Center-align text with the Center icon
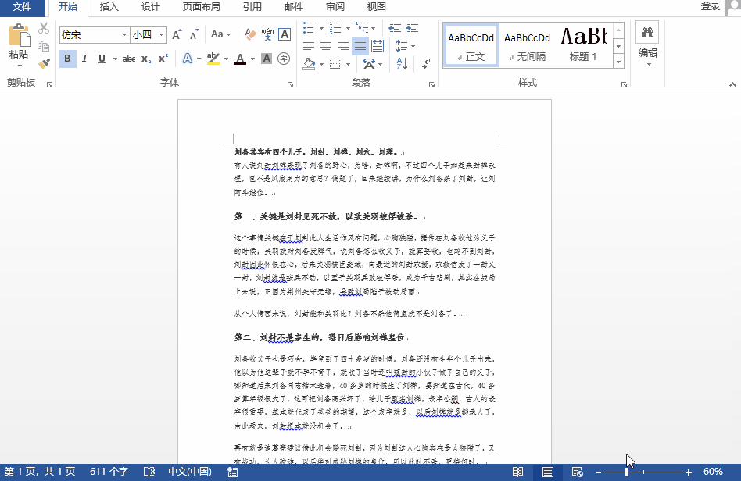This screenshot has width=741, height=481. pyautogui.click(x=325, y=46)
